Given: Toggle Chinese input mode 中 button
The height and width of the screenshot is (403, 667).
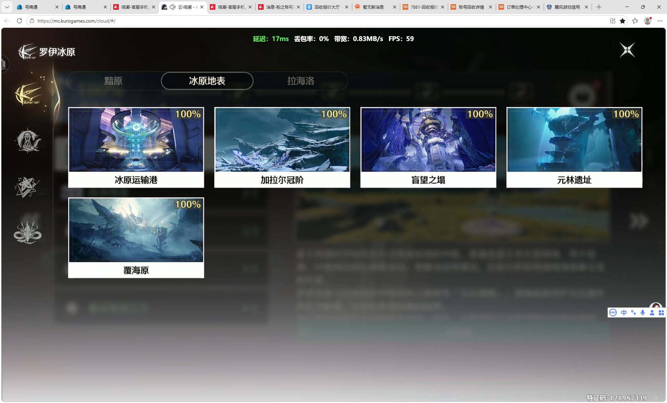Looking at the screenshot, I should [624, 313].
